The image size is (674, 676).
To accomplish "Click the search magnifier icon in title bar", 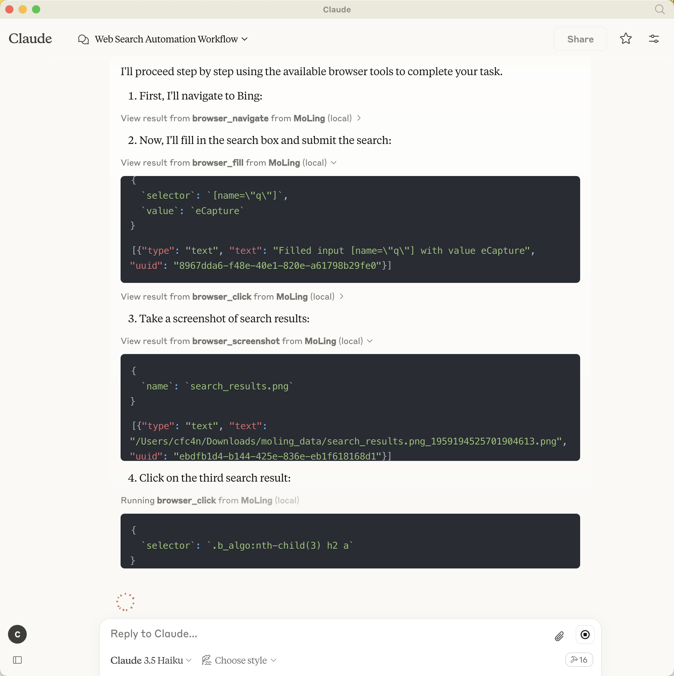I will [x=659, y=9].
